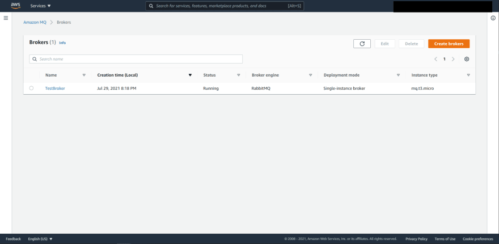The width and height of the screenshot is (499, 244).
Task: Click the Jul 29, 2021 8:18 PM cell
Action: 117,88
